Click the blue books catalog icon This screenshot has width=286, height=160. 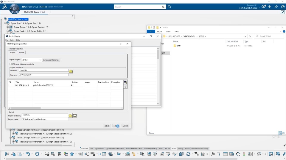coord(181,154)
